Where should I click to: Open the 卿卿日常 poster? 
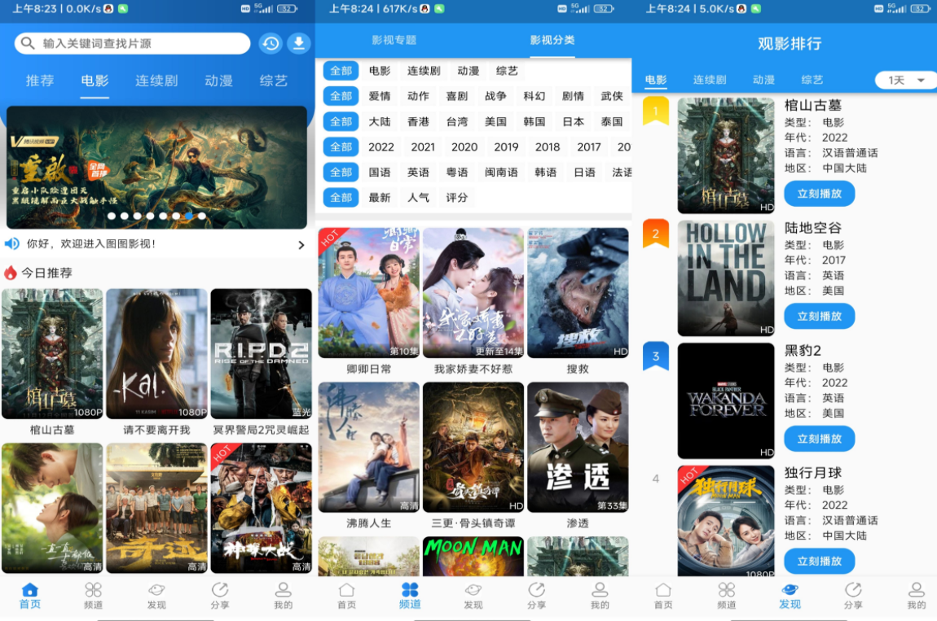pyautogui.click(x=369, y=292)
